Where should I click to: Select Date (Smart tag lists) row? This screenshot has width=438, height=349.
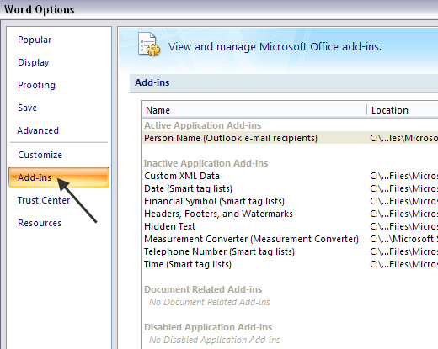pyautogui.click(x=291, y=188)
